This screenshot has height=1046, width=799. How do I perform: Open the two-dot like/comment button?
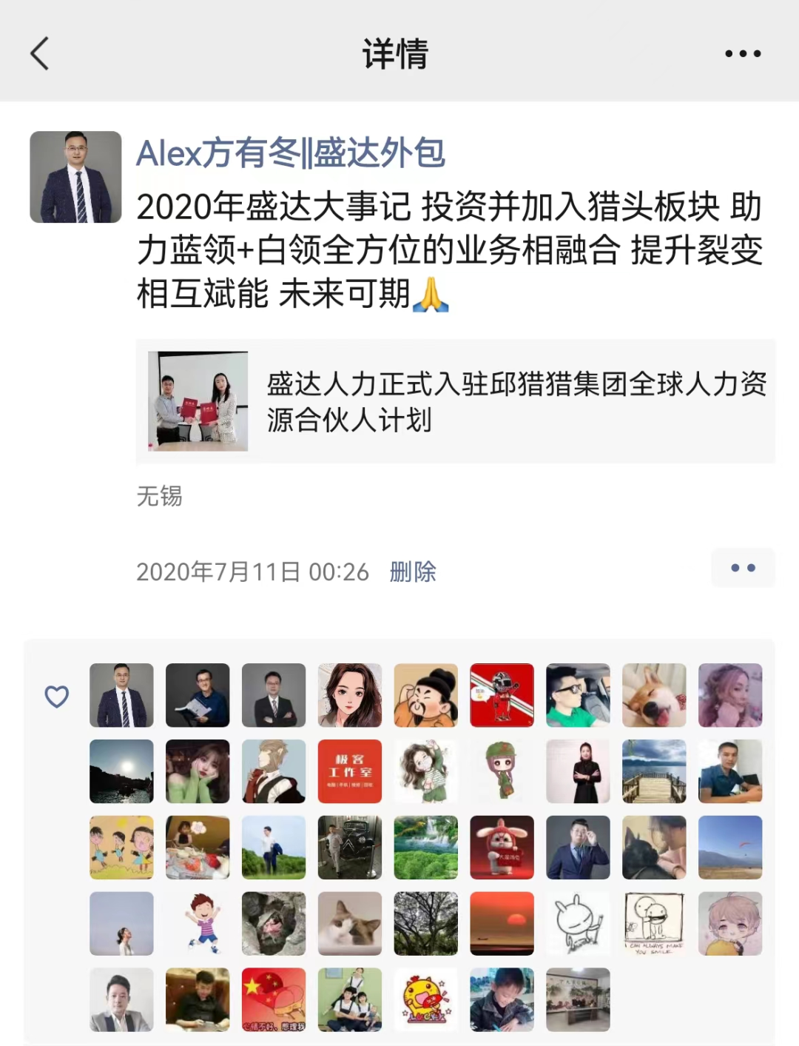[x=743, y=568]
